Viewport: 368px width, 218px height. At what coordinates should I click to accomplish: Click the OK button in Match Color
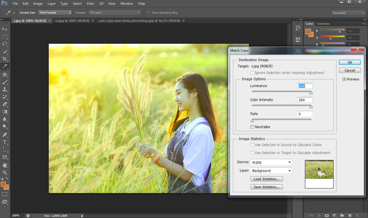350,62
